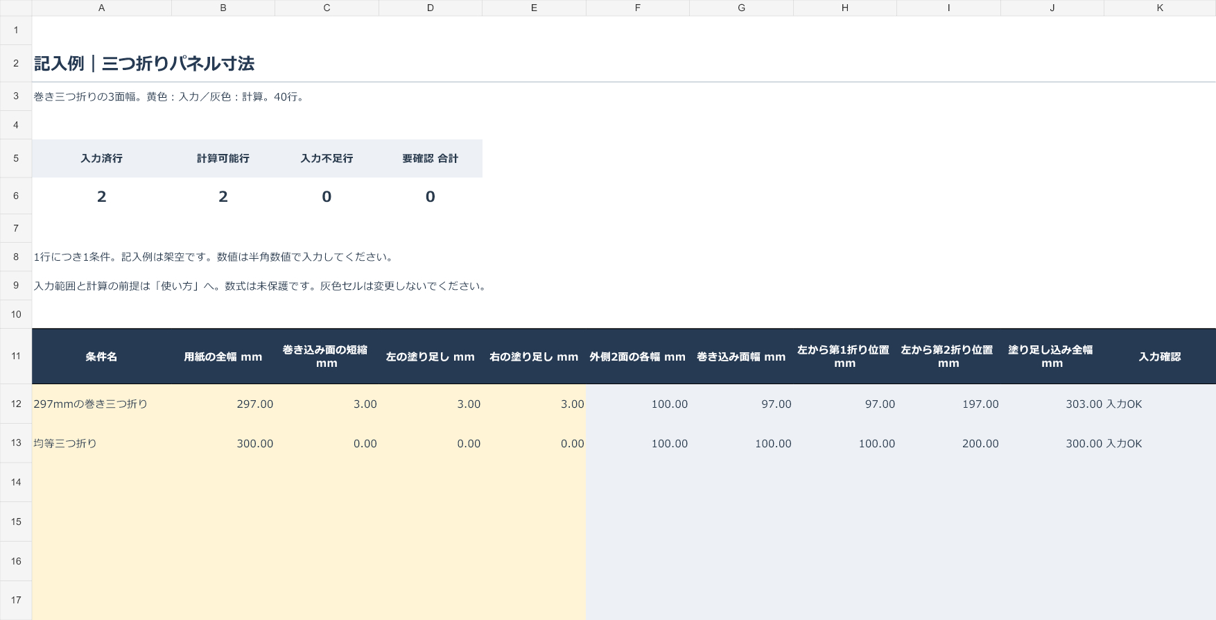Screen dimensions: 1216x620
Task: Select the 塗り足し込み全幅 mm header
Action: [1052, 356]
